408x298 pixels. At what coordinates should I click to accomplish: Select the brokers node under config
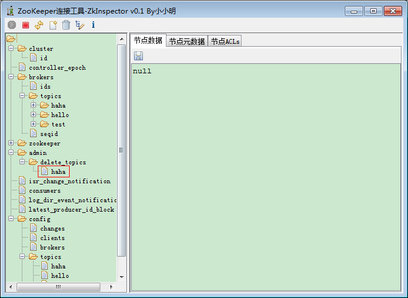(x=53, y=247)
